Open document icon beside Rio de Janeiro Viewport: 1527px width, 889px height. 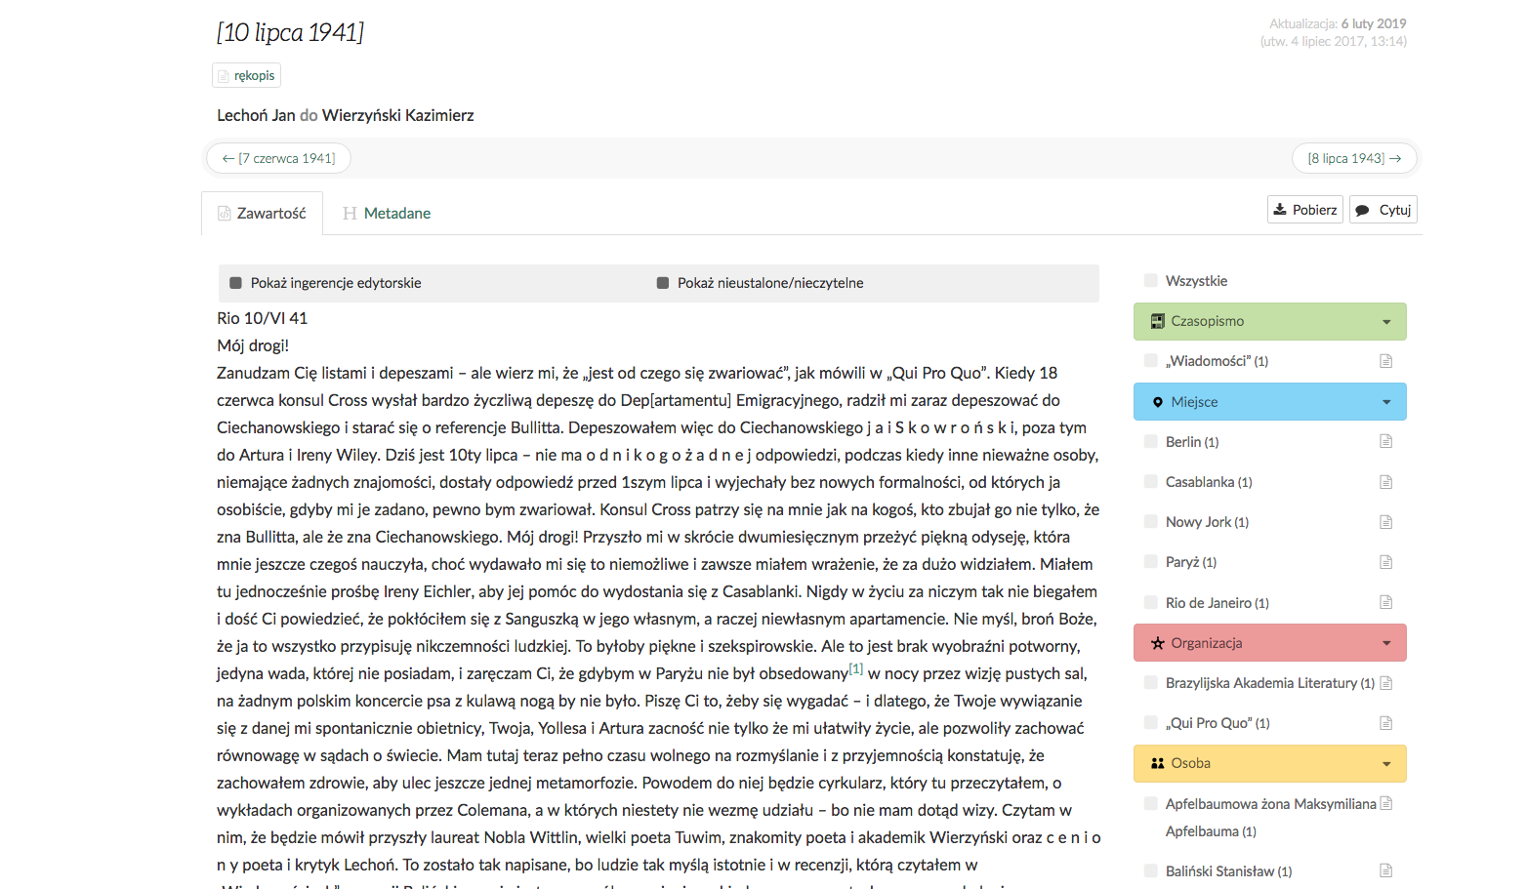click(x=1385, y=602)
